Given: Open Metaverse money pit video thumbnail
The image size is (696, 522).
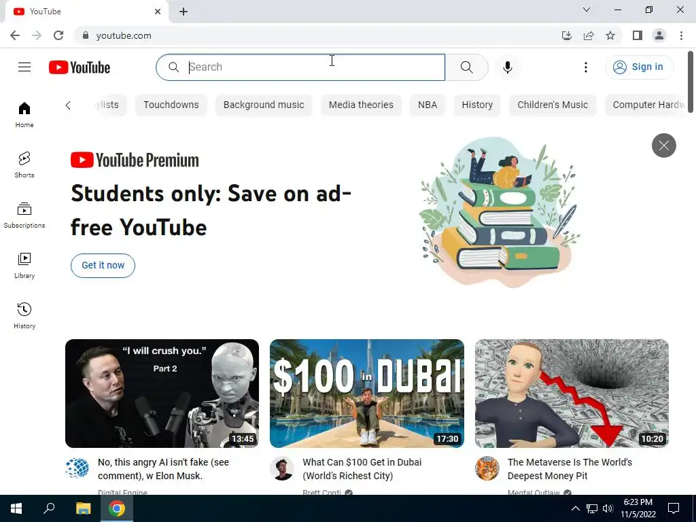Looking at the screenshot, I should pyautogui.click(x=572, y=394).
